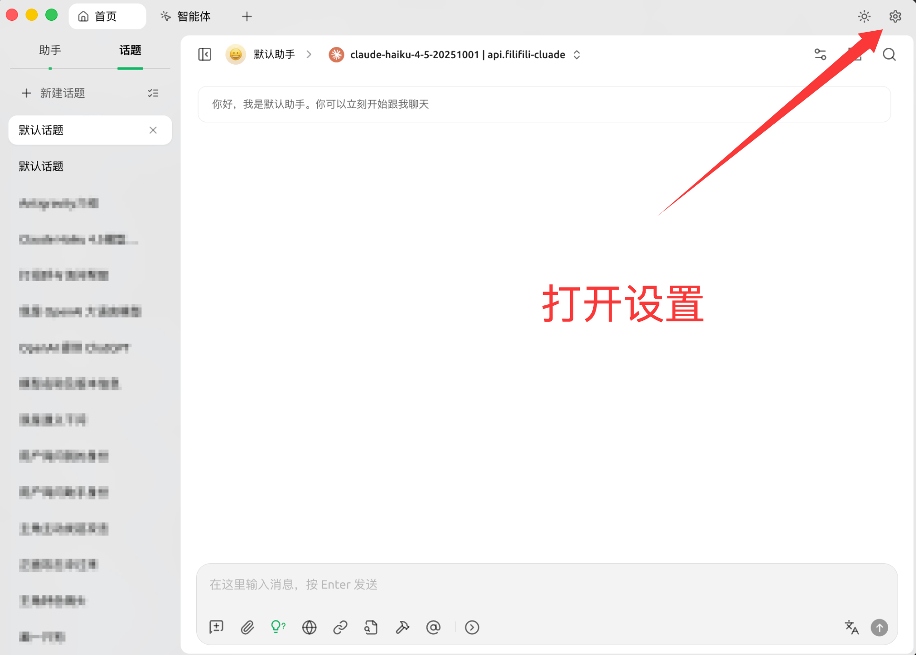Viewport: 916px width, 655px height.
Task: Toggle light/dark theme sun icon
Action: pyautogui.click(x=864, y=17)
